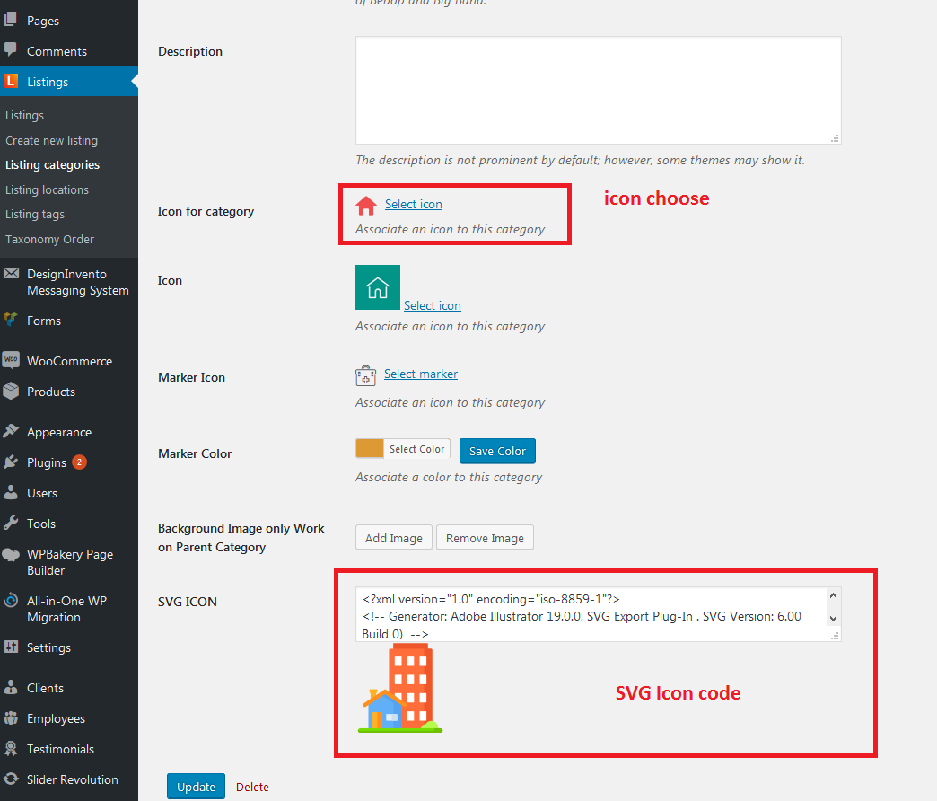Image resolution: width=937 pixels, height=801 pixels.
Task: Click the Products box icon
Action: coord(11,391)
